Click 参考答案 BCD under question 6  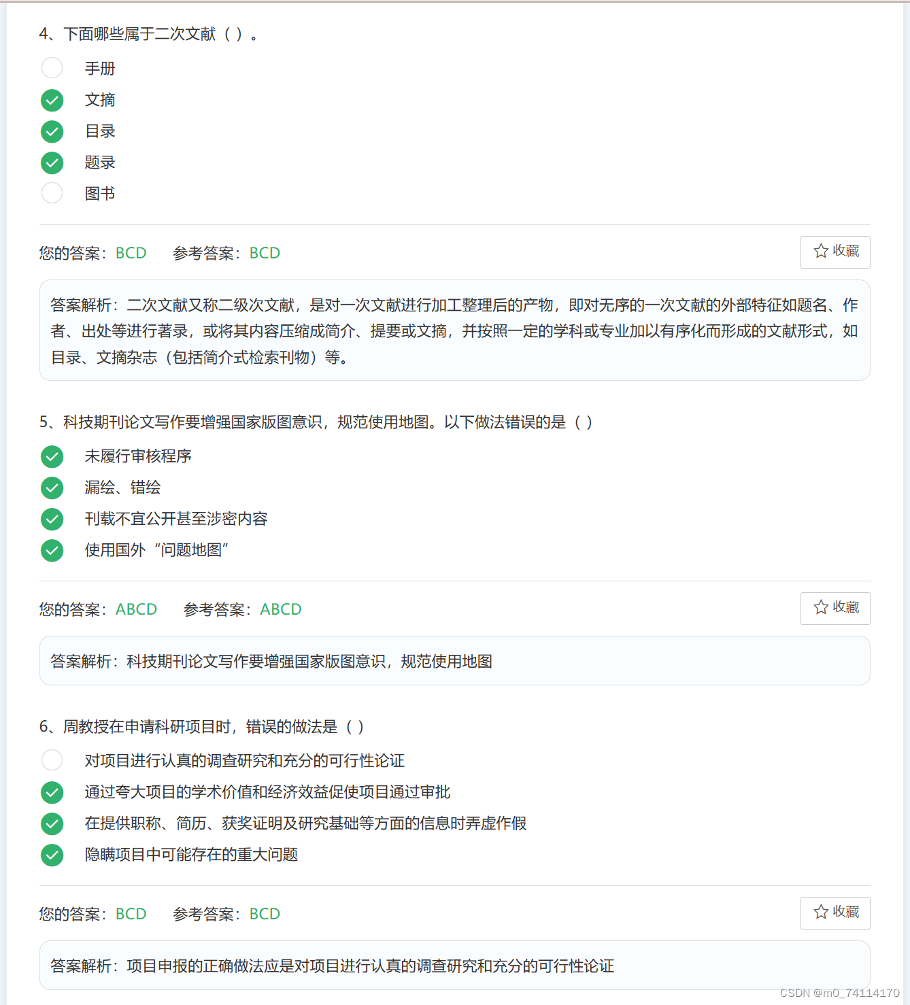[226, 914]
